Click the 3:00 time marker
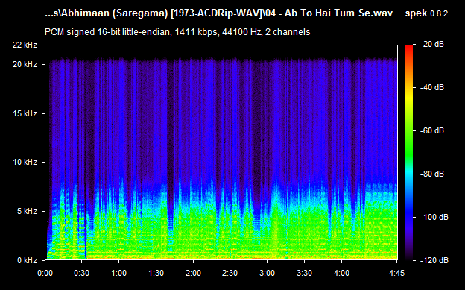This screenshot has width=465, height=290. [x=268, y=273]
